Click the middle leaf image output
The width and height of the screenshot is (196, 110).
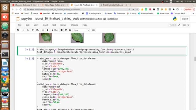point(77,38)
